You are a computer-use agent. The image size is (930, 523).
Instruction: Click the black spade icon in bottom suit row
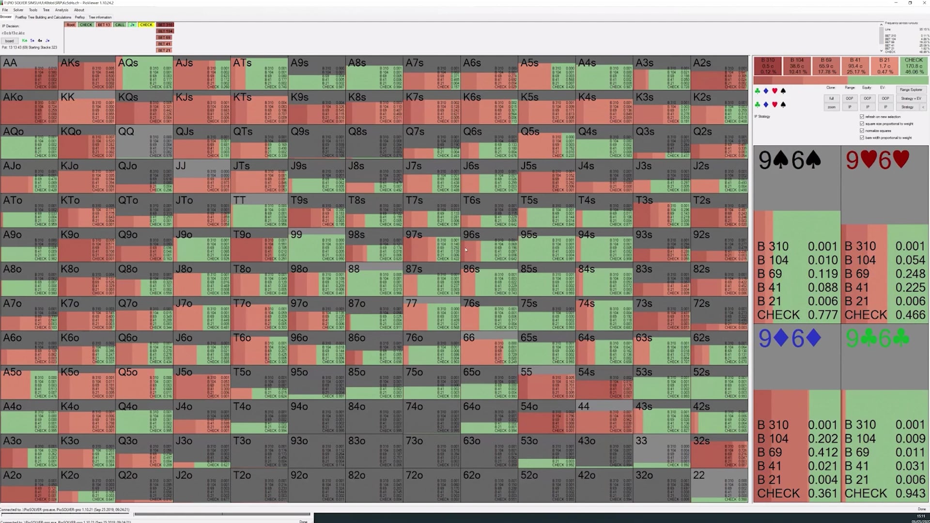point(783,105)
